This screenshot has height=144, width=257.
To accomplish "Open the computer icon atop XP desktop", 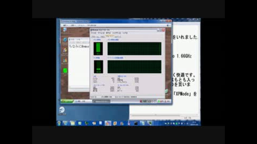I will (65, 30).
